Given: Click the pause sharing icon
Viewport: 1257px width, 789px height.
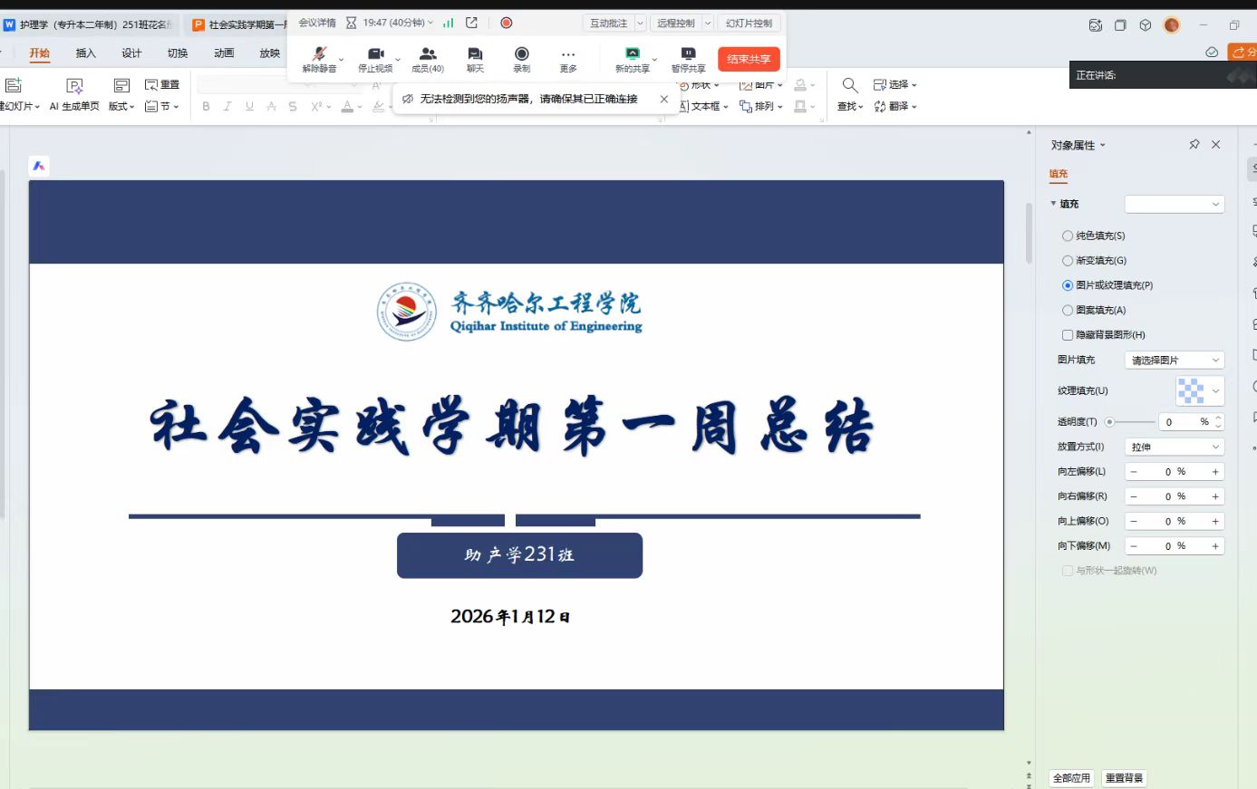Looking at the screenshot, I should click(688, 54).
